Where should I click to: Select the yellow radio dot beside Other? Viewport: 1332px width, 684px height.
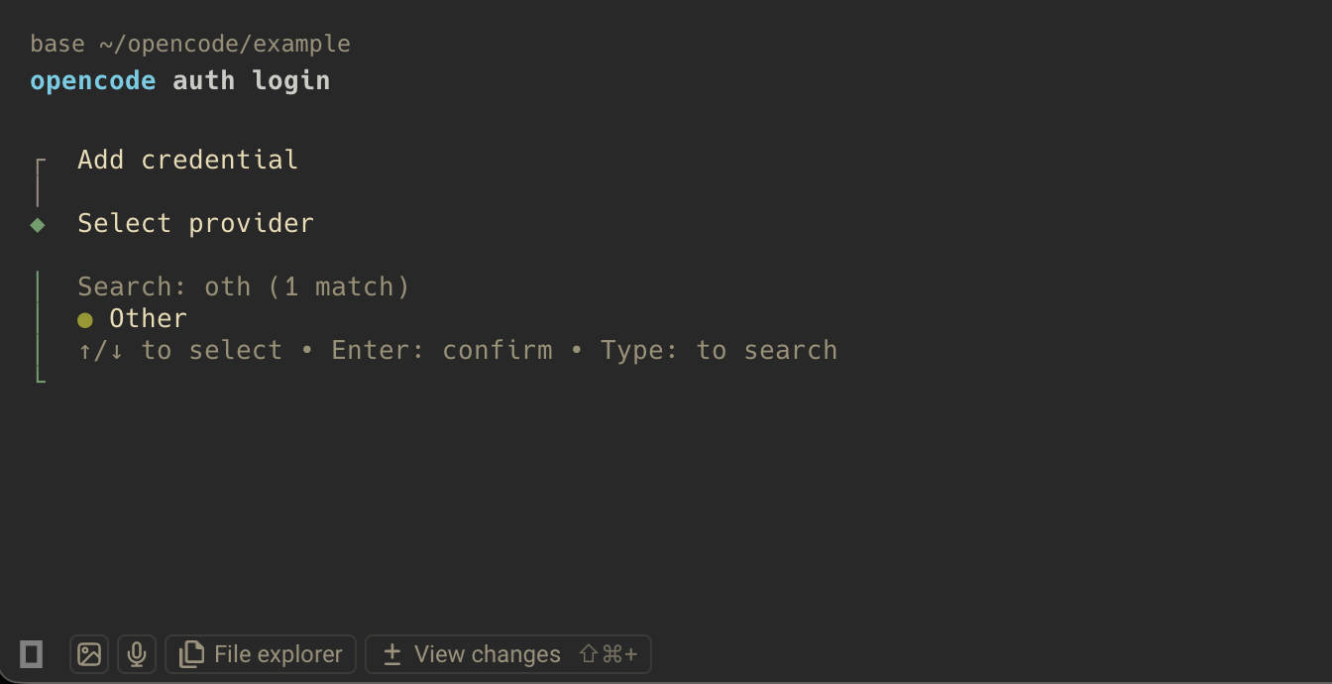[85, 319]
